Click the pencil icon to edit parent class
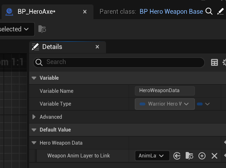226x168 pixels. pyautogui.click(x=220, y=12)
